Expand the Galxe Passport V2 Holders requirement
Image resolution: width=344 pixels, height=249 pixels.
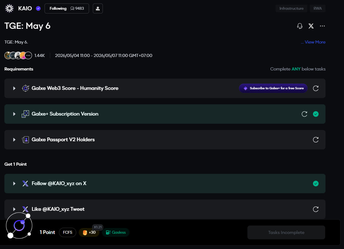point(14,140)
